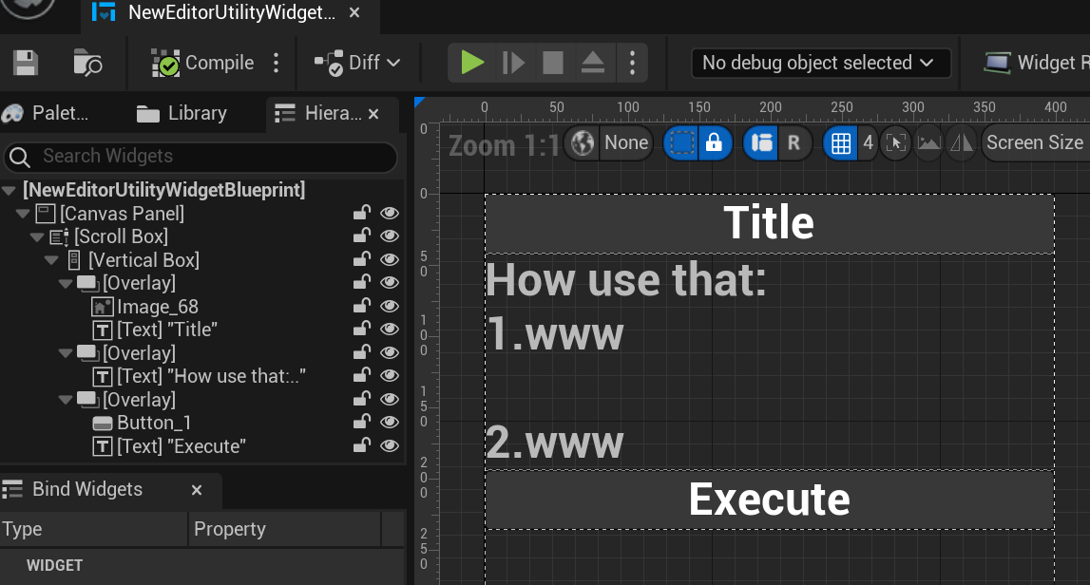Click the None localization button

tap(626, 143)
